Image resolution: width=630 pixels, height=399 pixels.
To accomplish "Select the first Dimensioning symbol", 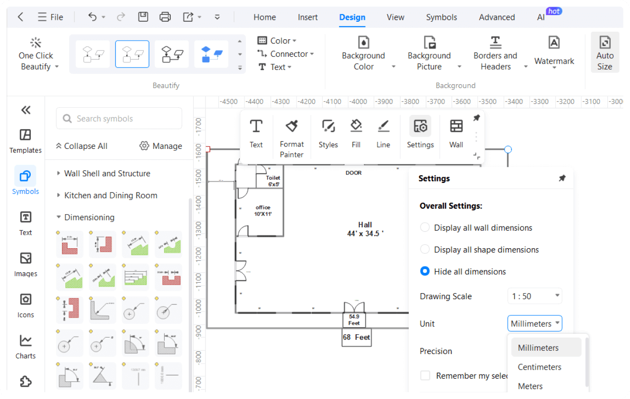I will 70,244.
